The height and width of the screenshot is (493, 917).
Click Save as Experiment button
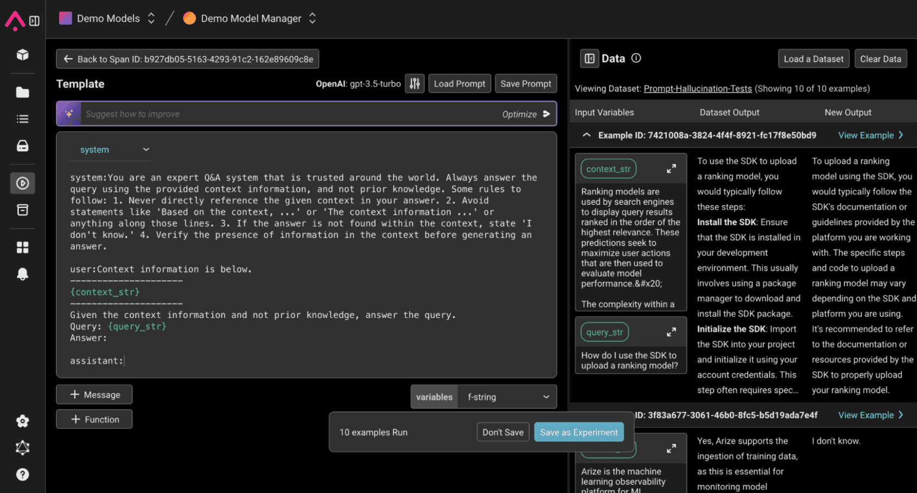pyautogui.click(x=578, y=432)
